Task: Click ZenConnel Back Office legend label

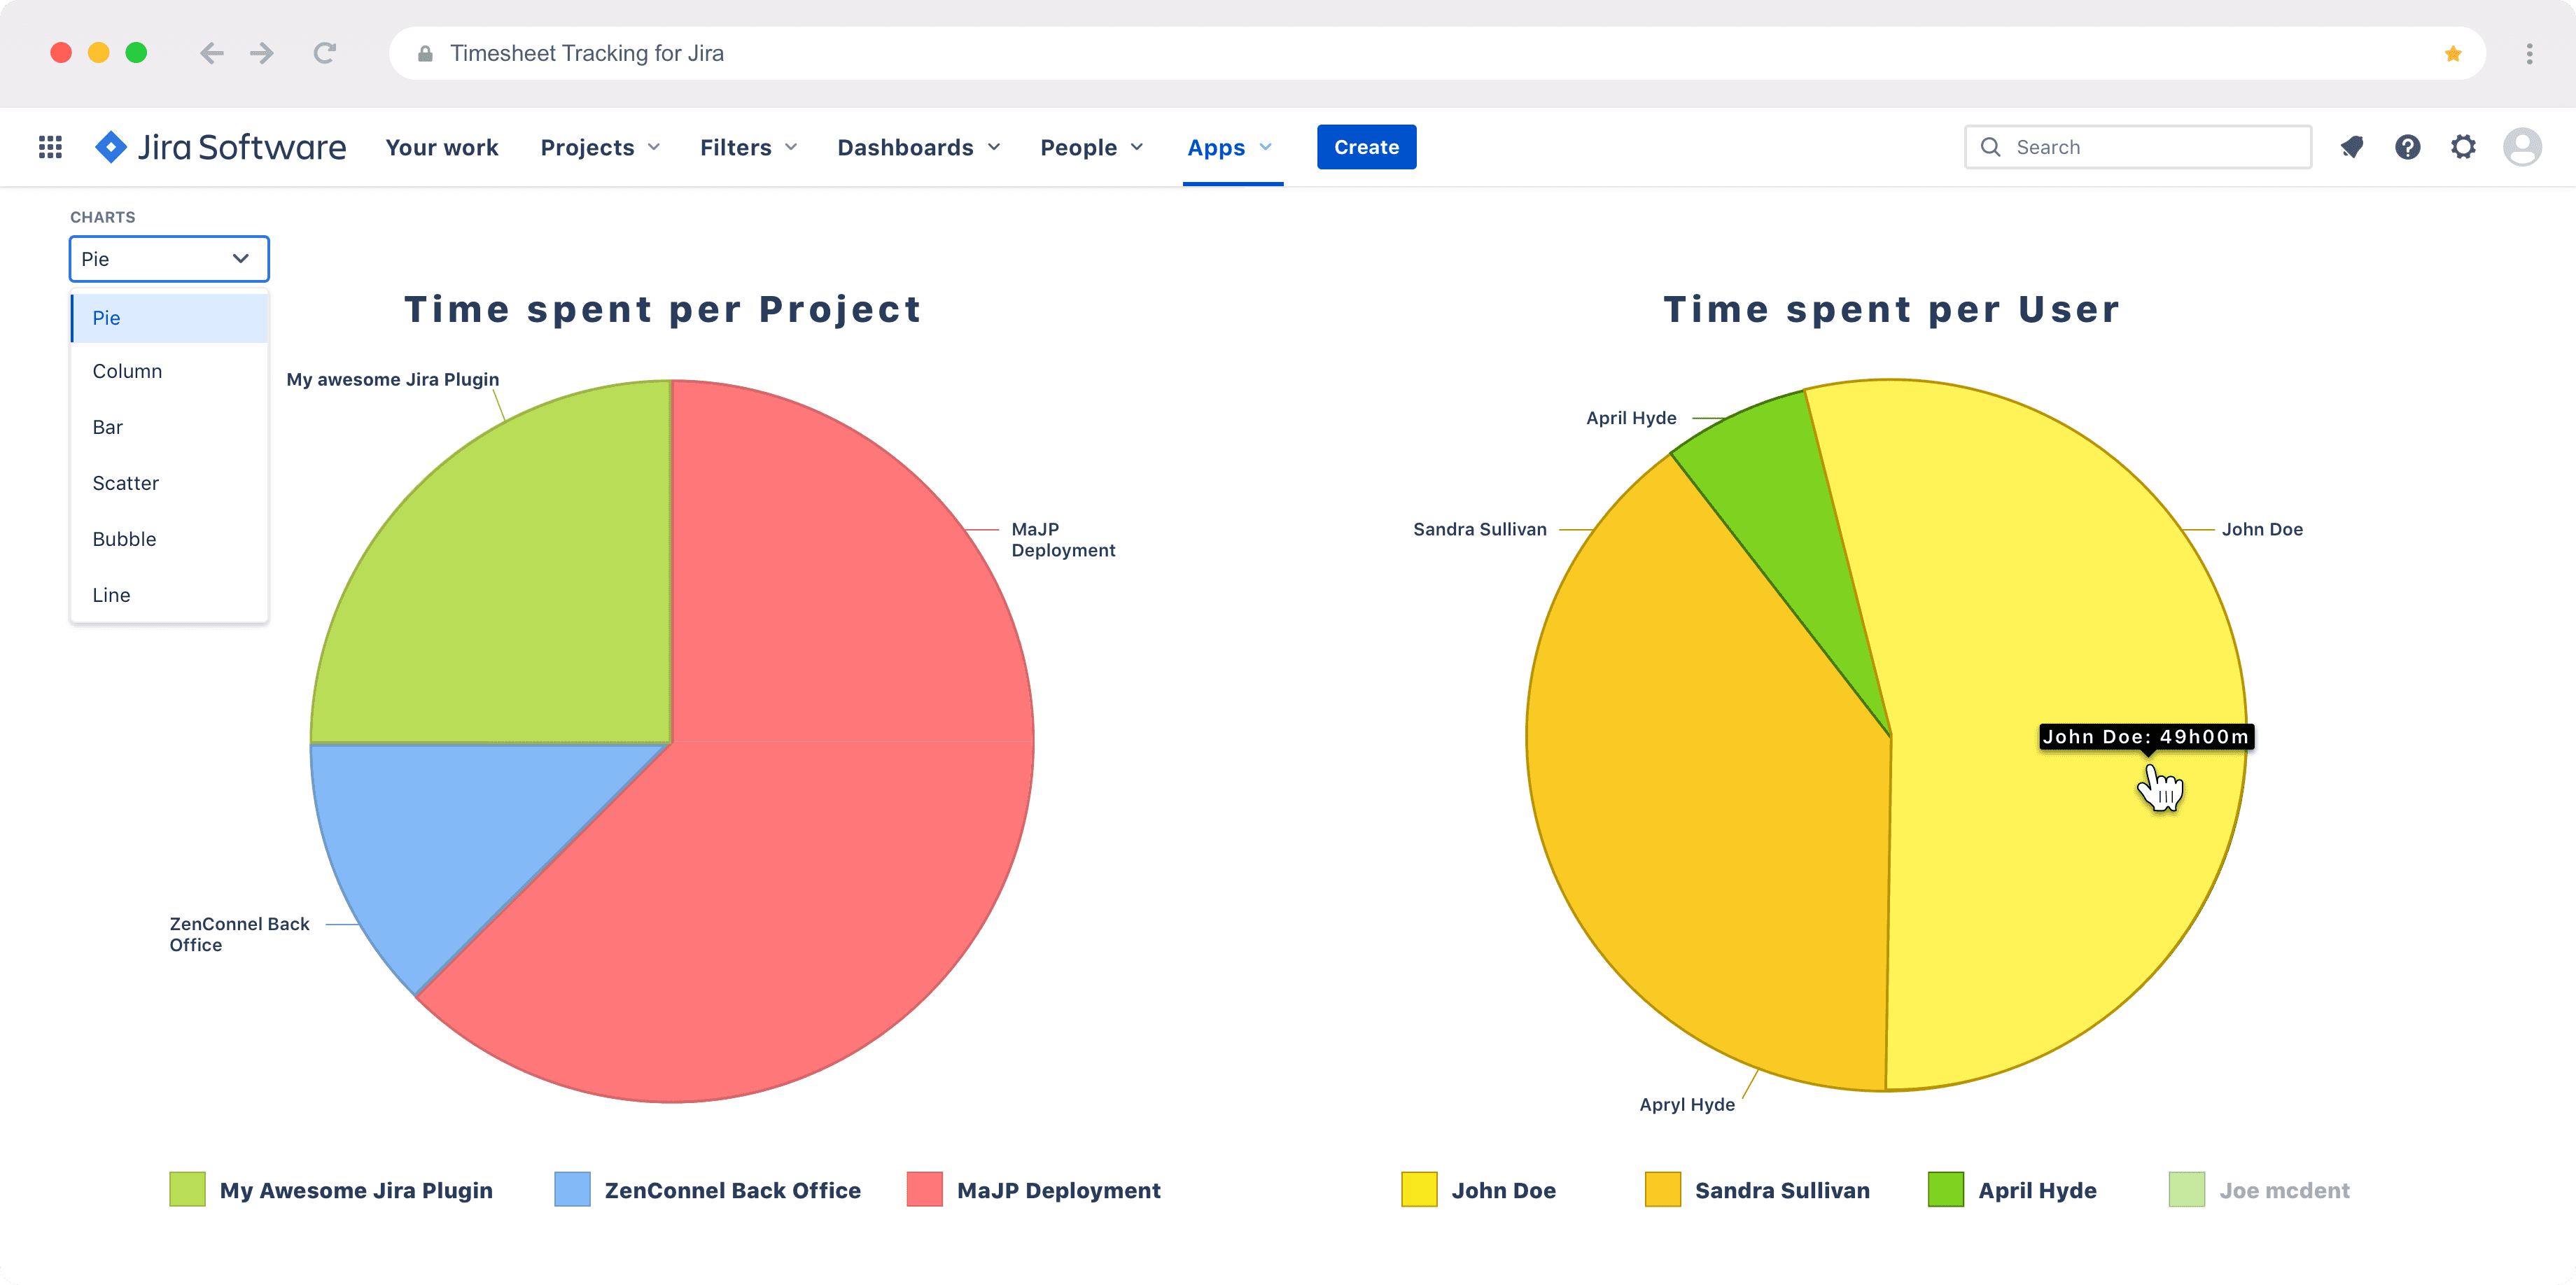Action: coord(732,1191)
